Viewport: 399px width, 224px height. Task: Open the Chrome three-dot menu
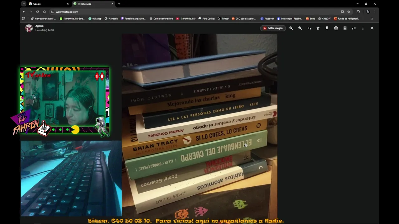click(x=375, y=12)
